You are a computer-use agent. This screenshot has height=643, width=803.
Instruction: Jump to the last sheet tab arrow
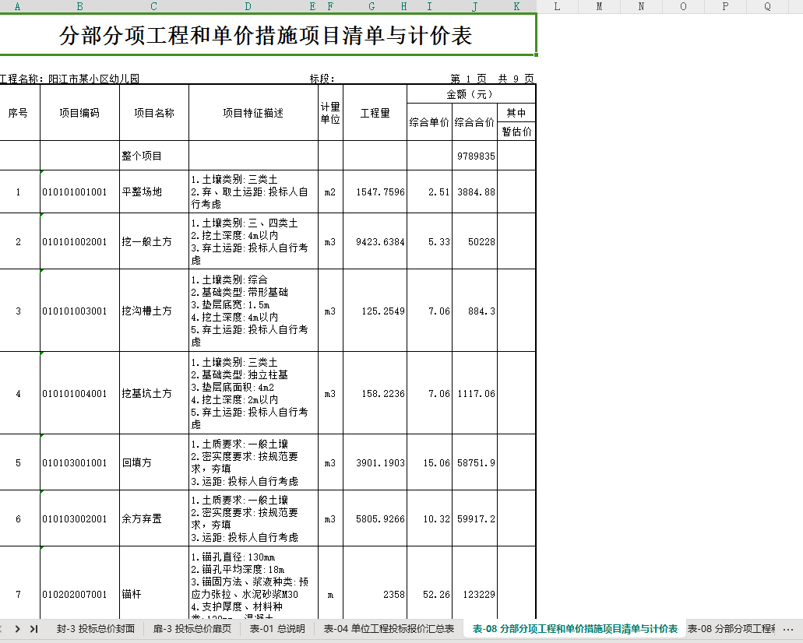click(33, 629)
